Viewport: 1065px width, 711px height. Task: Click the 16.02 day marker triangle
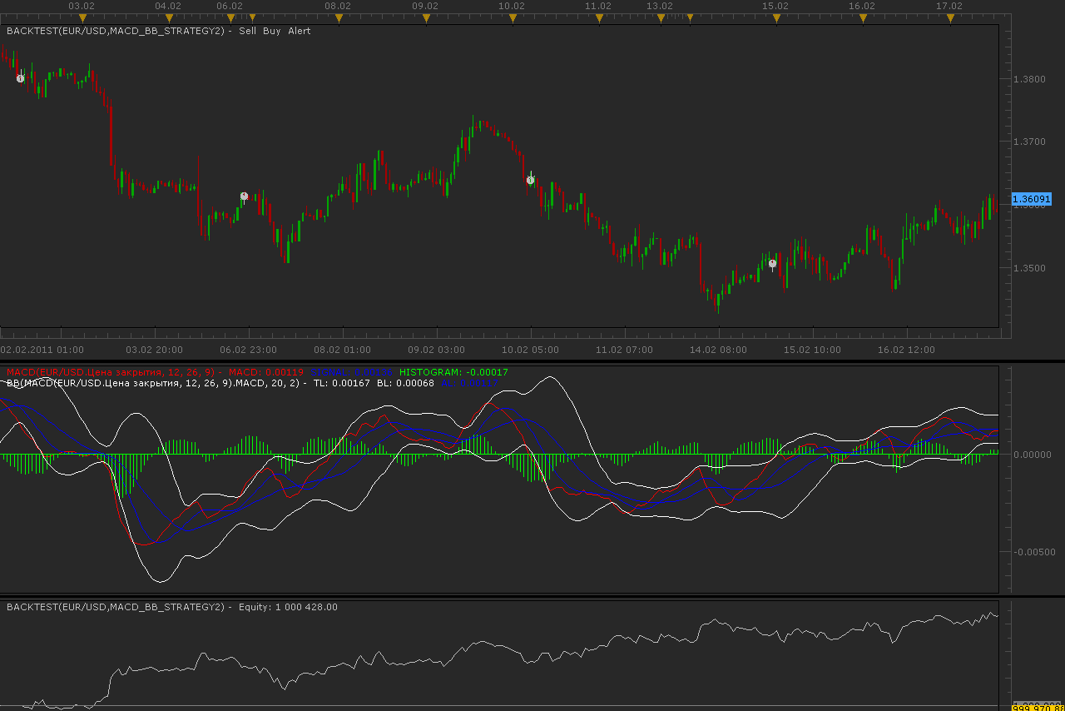863,17
